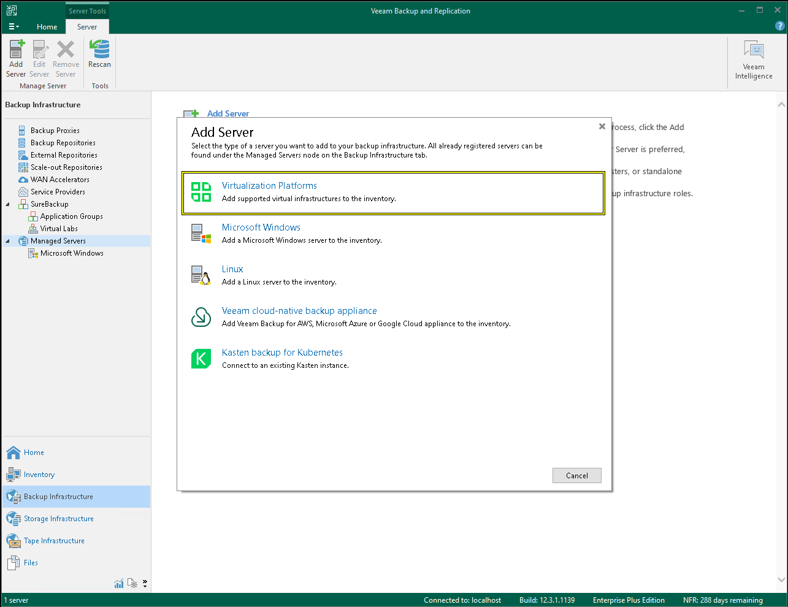Choose the Microsoft Windows server link
788x607 pixels.
click(261, 227)
